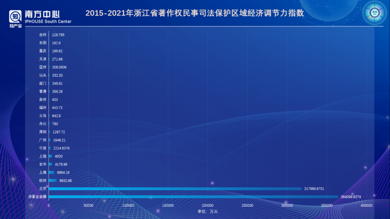Click the 9832.86 data value

coord(65,181)
